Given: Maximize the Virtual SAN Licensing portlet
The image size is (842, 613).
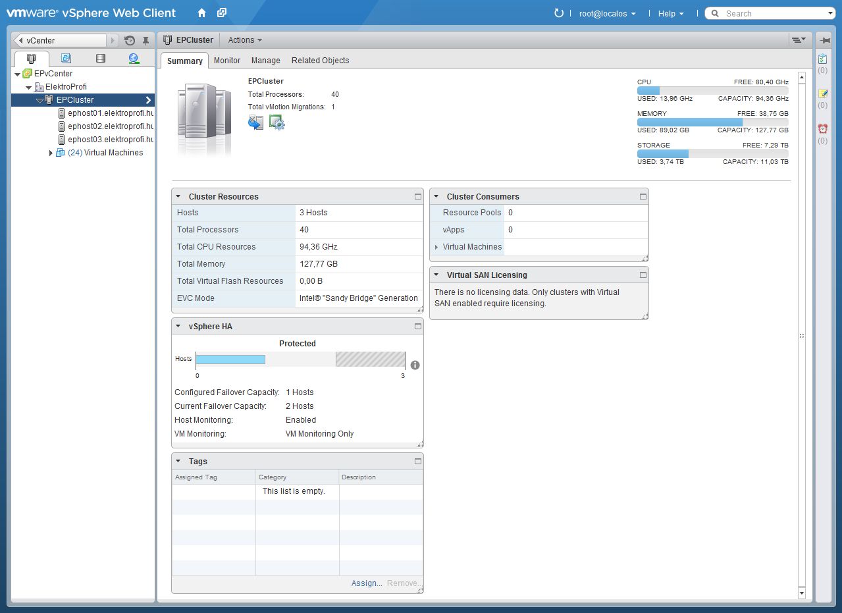Looking at the screenshot, I should point(643,275).
